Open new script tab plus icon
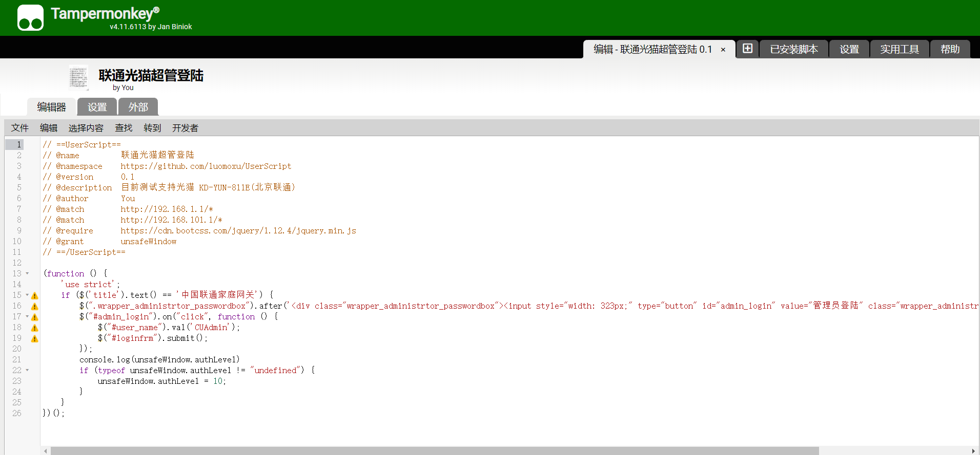This screenshot has height=455, width=980. pyautogui.click(x=748, y=49)
